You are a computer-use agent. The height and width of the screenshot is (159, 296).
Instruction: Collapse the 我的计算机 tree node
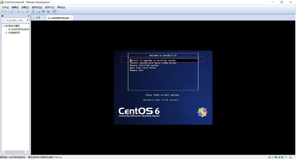click(3, 26)
